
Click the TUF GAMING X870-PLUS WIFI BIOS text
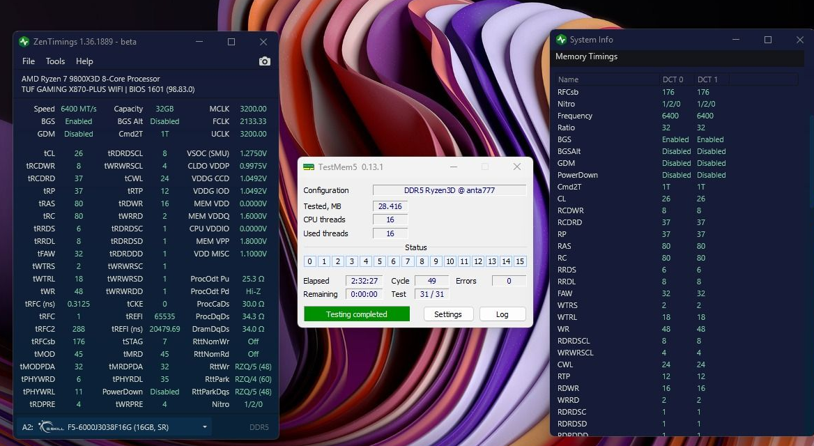108,89
